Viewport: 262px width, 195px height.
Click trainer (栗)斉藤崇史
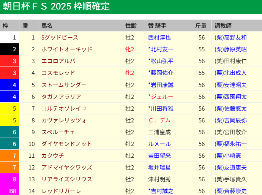pyautogui.click(x=230, y=191)
